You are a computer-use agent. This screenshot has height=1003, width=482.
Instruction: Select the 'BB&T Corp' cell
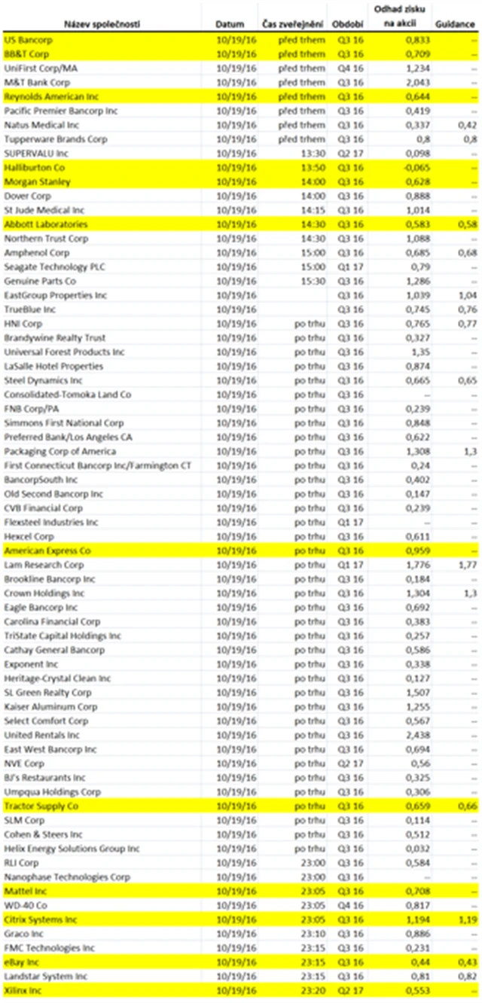click(x=101, y=53)
